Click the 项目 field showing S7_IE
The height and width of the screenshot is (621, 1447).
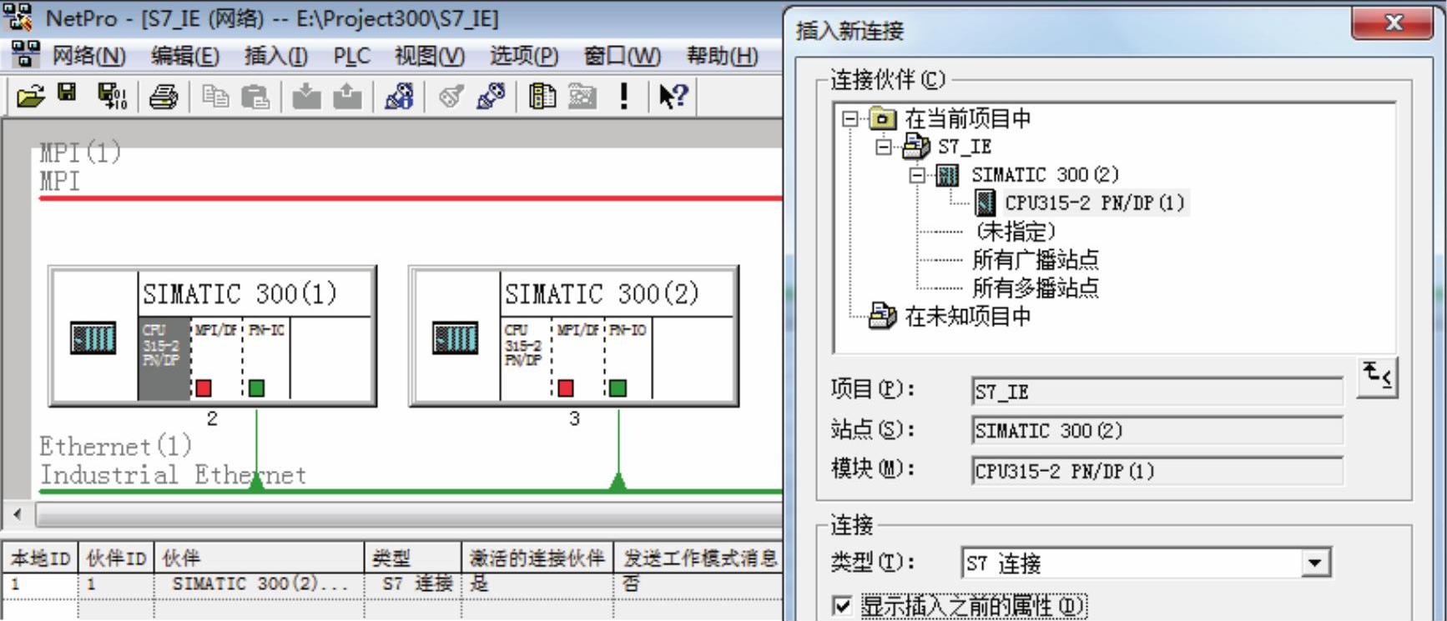1157,392
